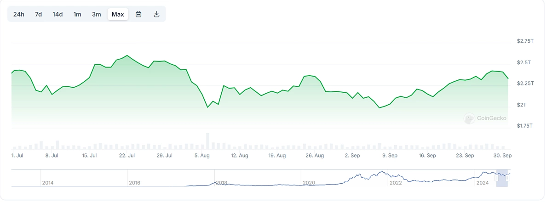This screenshot has width=552, height=202.
Task: Click the left range selector handle
Action: [497, 178]
